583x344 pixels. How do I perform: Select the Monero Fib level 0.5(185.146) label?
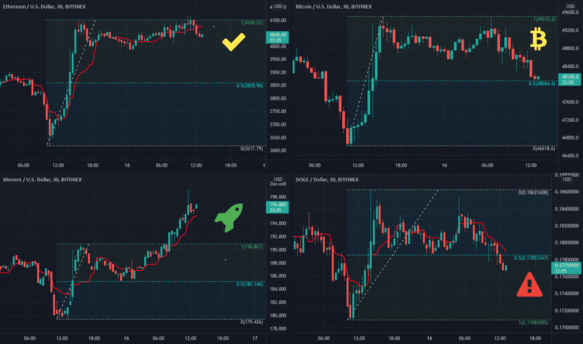(250, 284)
